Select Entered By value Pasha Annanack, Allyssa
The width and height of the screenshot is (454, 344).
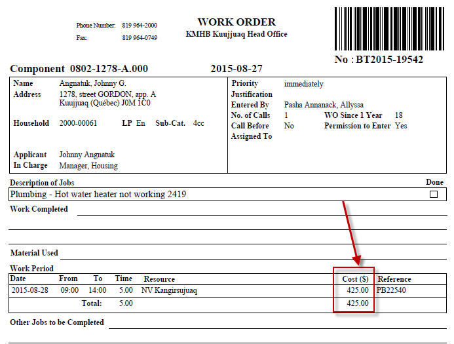(324, 105)
